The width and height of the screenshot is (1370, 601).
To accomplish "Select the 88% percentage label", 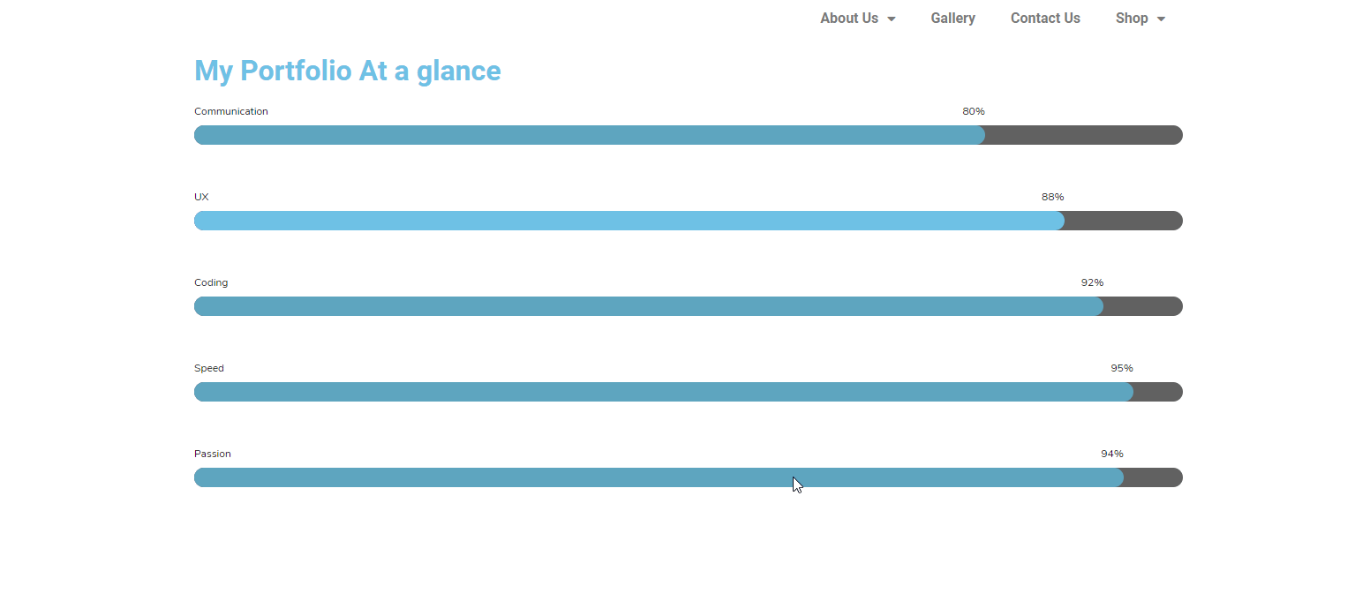I will coord(1053,197).
